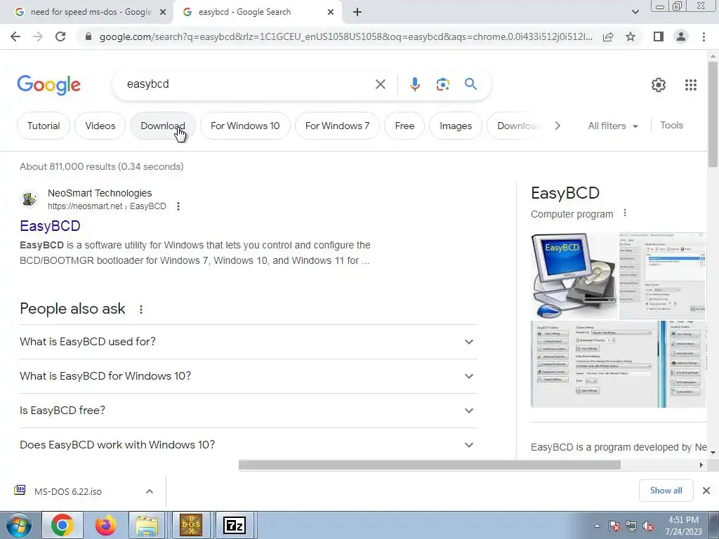Image resolution: width=719 pixels, height=539 pixels.
Task: Switch to the need for speed ms-dos tab
Action: click(x=86, y=13)
